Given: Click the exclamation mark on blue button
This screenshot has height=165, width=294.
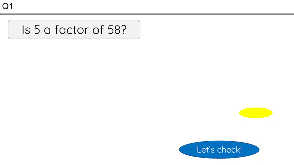Looking at the screenshot, I should coord(241,150).
